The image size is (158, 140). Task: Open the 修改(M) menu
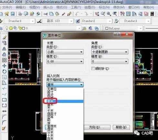[119, 7]
